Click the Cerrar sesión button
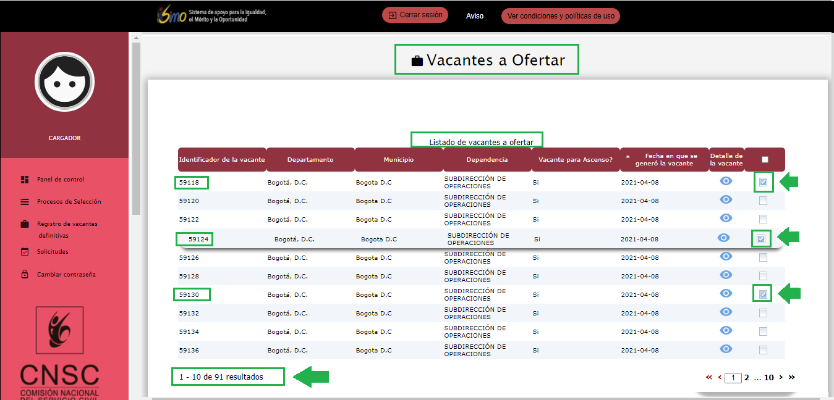Image resolution: width=834 pixels, height=400 pixels. click(415, 15)
